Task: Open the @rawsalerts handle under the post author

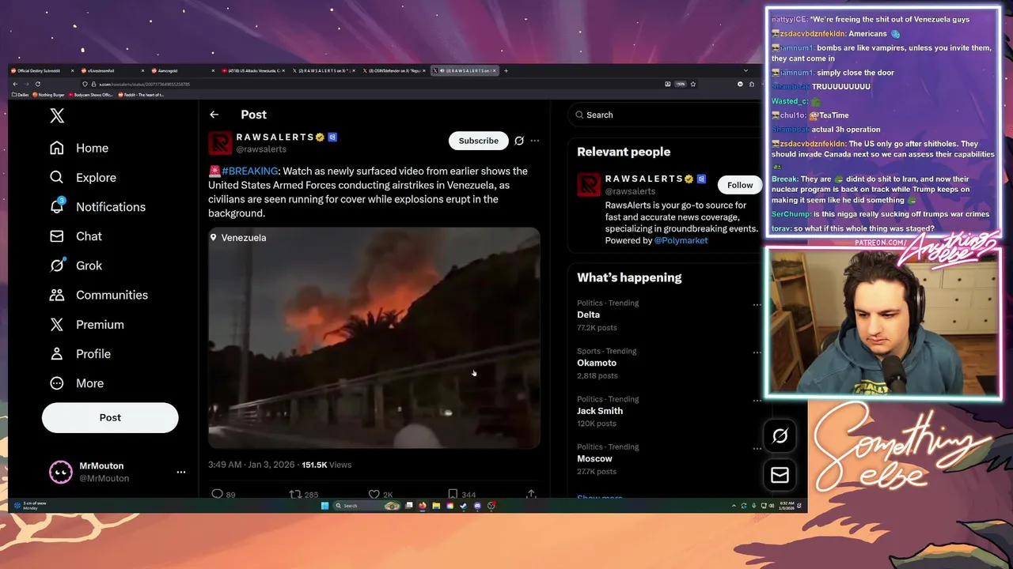Action: 261,149
